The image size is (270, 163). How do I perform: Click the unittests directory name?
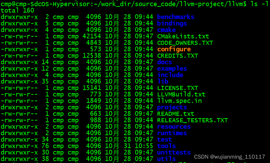pos(174,152)
